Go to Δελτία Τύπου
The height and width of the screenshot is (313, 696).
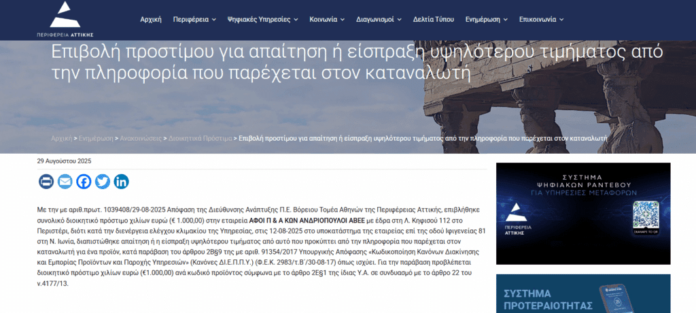(x=433, y=20)
